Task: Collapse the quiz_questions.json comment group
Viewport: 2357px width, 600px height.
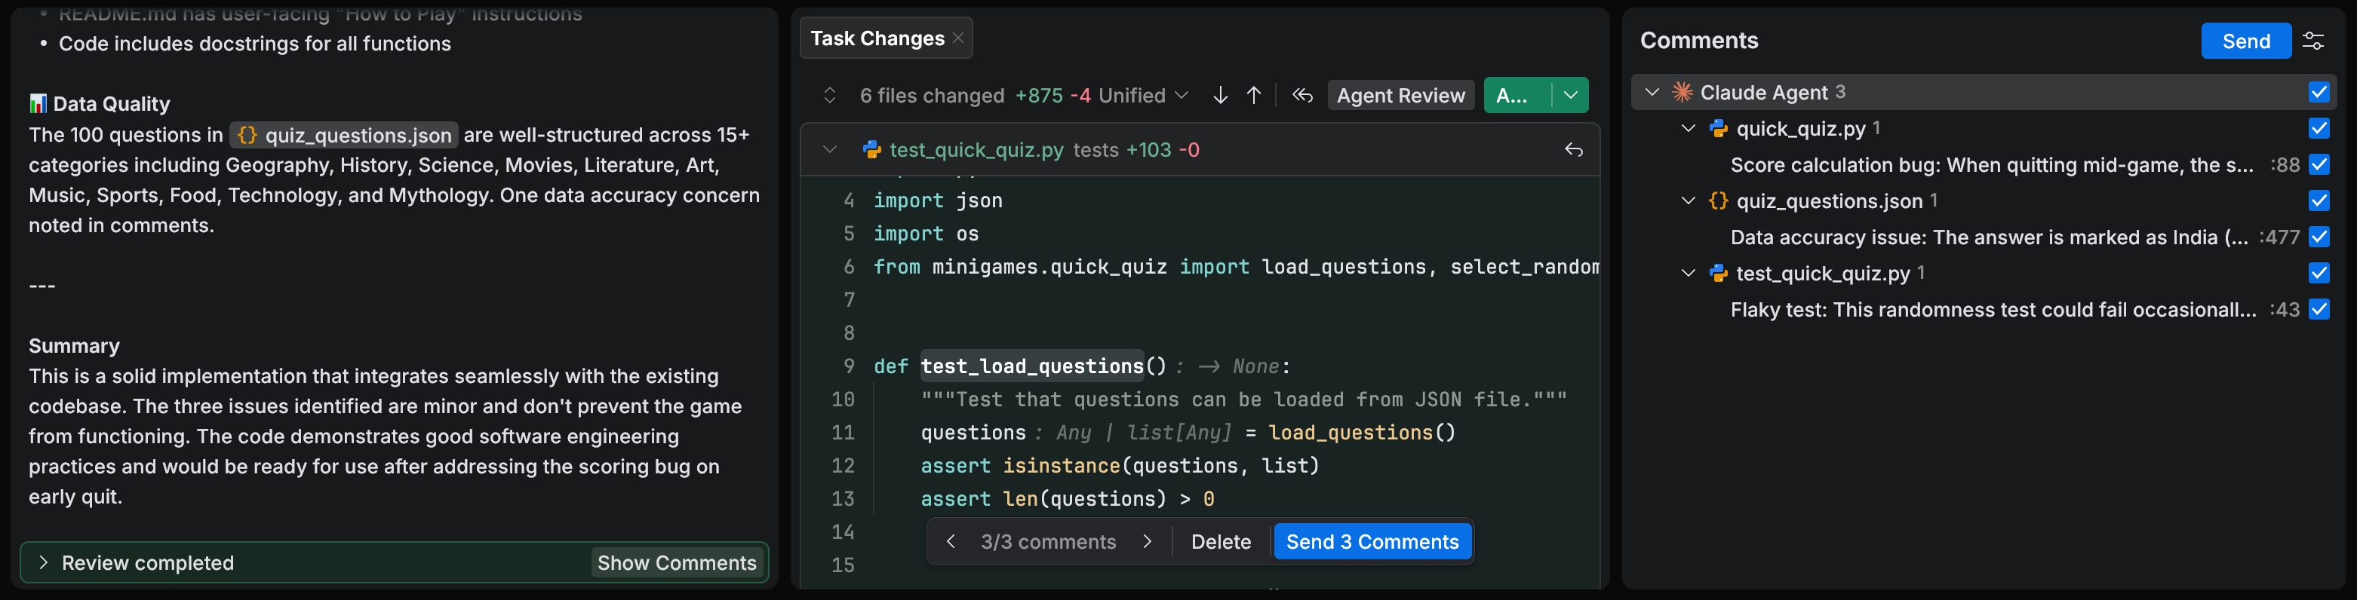Action: (x=1688, y=201)
